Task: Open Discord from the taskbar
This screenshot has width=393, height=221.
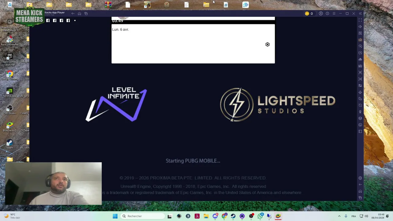Action: point(215,216)
